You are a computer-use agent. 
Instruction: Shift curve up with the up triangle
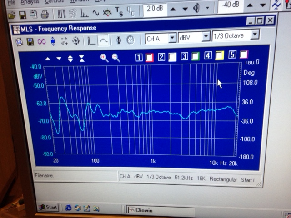[48, 59]
